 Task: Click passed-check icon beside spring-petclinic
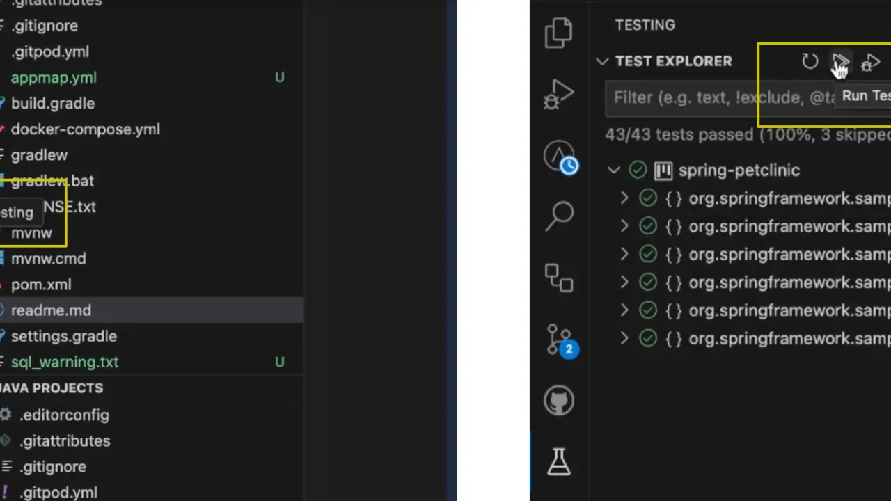(637, 170)
